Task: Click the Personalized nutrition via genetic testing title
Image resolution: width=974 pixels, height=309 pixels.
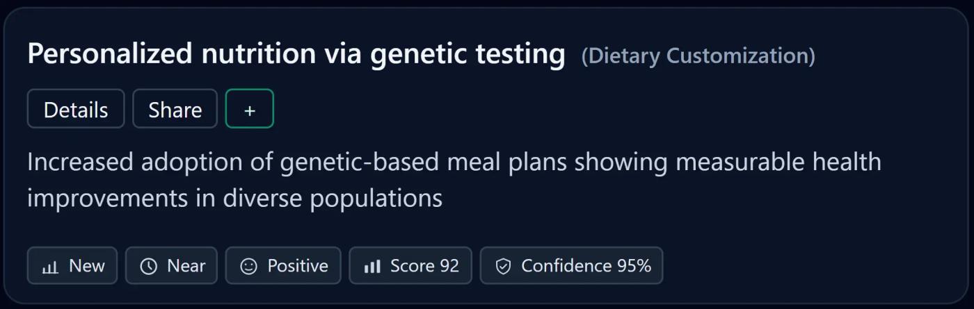Action: click(296, 54)
